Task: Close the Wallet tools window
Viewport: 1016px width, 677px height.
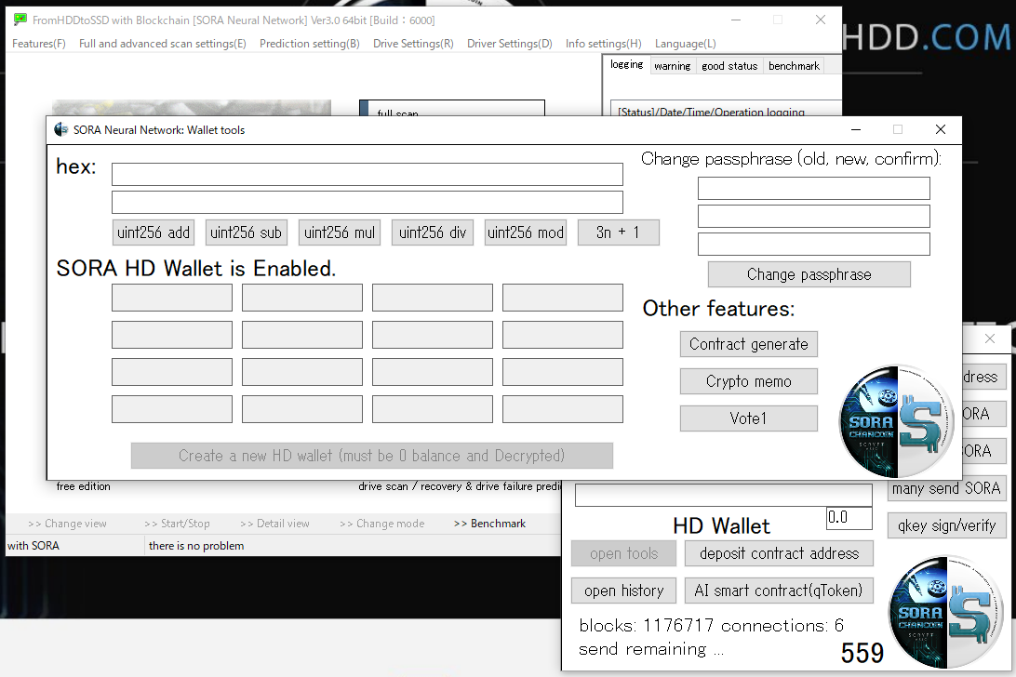Action: tap(941, 129)
